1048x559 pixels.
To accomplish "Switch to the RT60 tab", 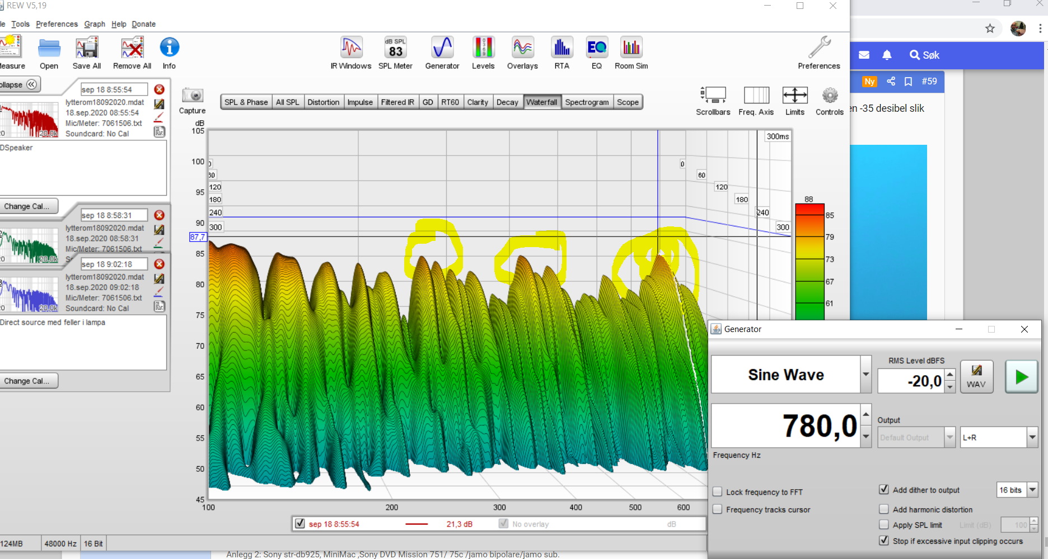I will pyautogui.click(x=450, y=102).
